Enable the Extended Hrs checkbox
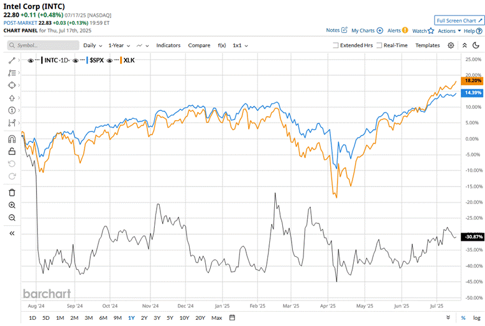This screenshot has width=485, height=326. coord(335,45)
